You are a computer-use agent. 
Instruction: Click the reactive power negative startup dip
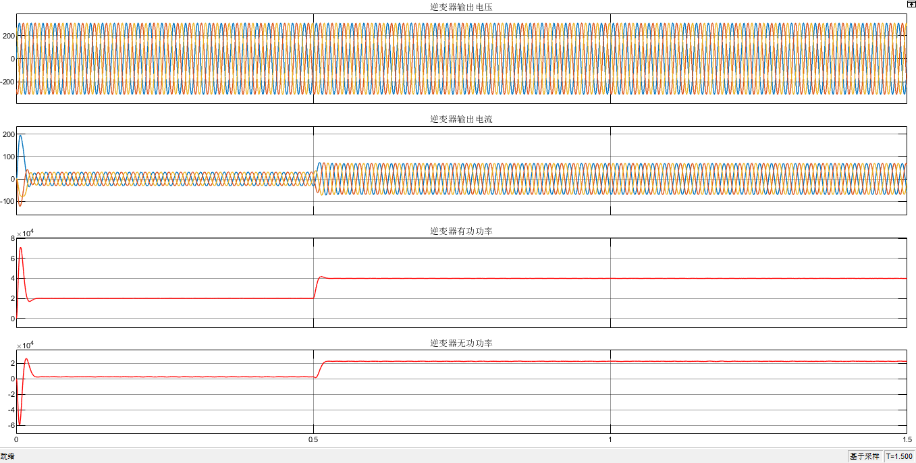point(19,425)
